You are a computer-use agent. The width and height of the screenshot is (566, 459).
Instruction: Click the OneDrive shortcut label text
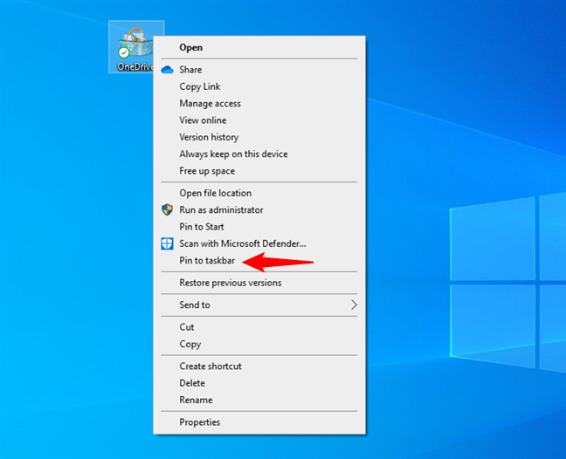135,66
